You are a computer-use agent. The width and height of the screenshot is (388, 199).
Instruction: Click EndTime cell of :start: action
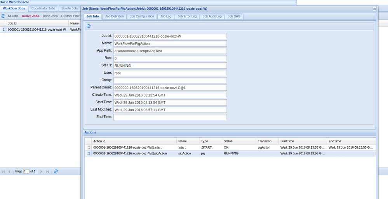(x=351, y=147)
